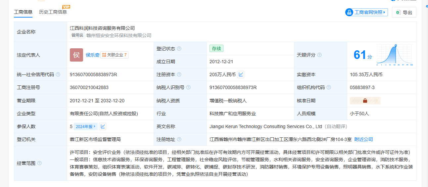Switch to 历史工商信息 tab
Screen dimensions: 428x187
53,12
